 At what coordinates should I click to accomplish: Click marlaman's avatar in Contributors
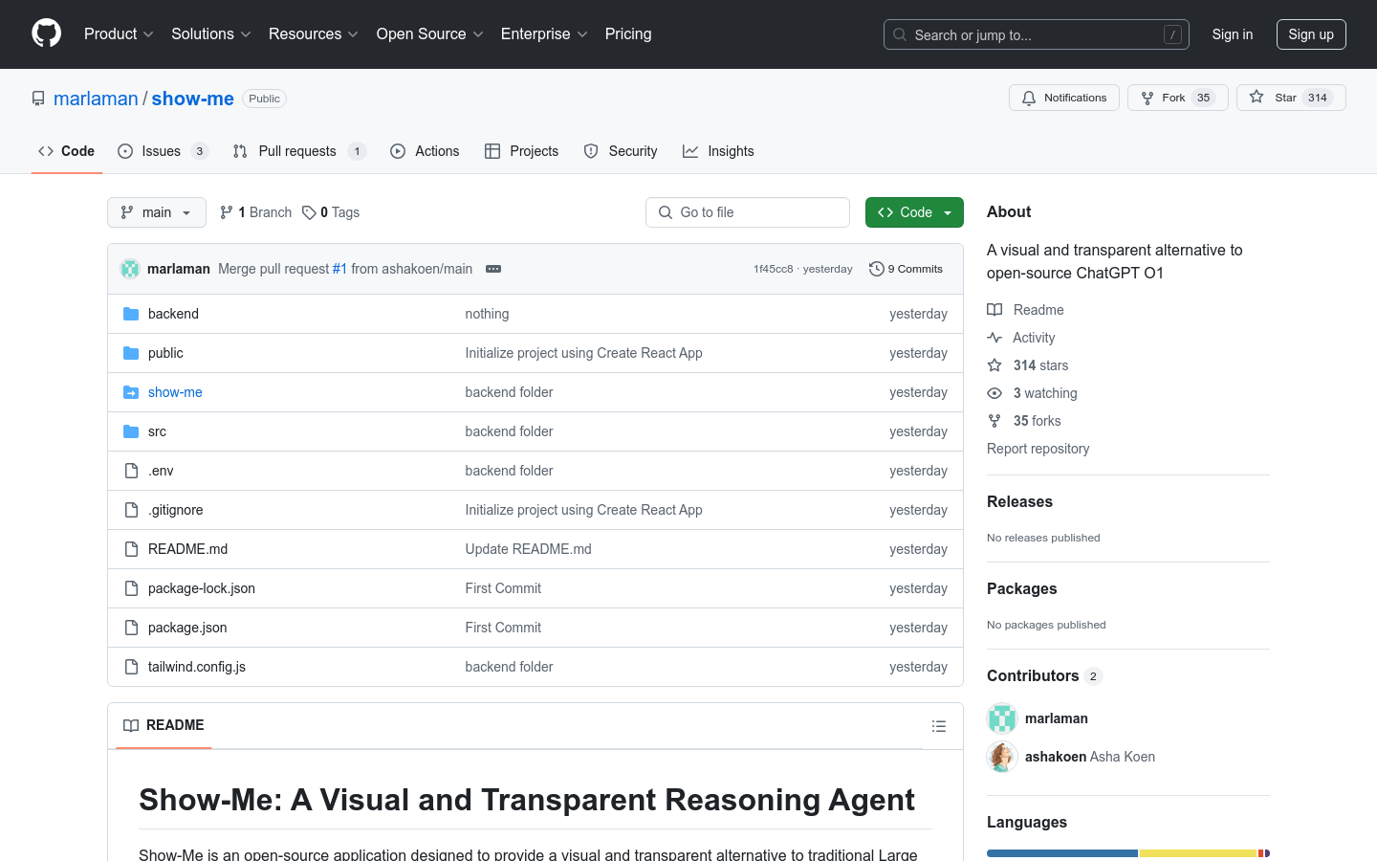1001,718
